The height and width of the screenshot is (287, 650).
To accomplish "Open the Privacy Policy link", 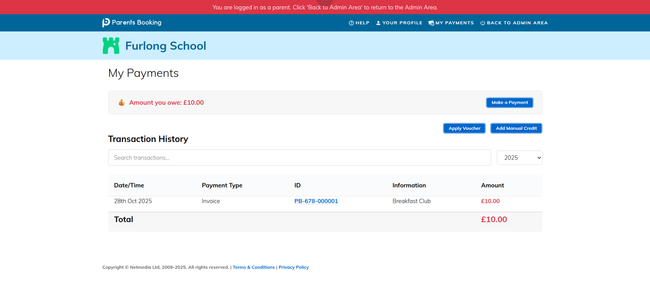I will click(293, 267).
